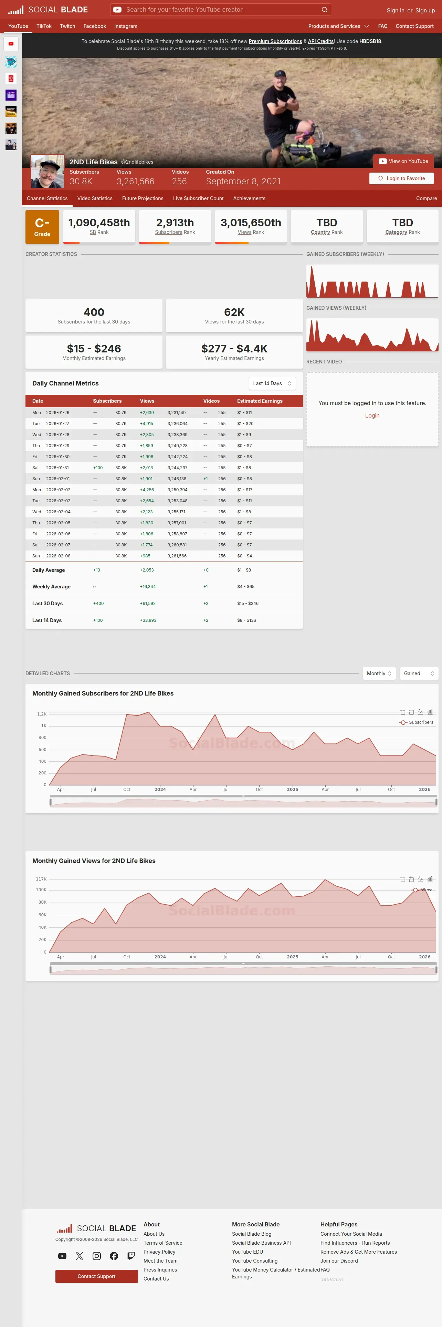Click the search magnifier icon
The image size is (442, 1327).
(324, 10)
